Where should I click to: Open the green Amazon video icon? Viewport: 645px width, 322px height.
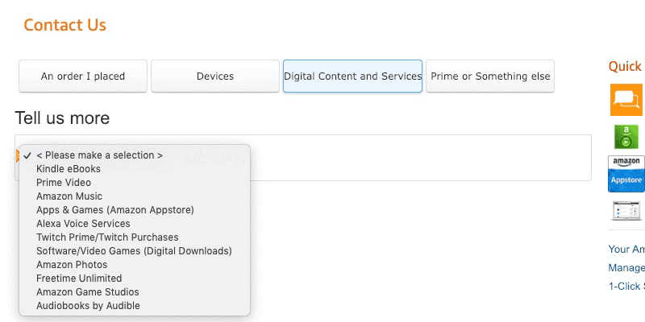coord(626,137)
